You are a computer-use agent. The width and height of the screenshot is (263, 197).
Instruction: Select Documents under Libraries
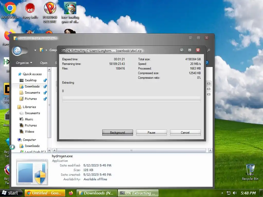32,113
